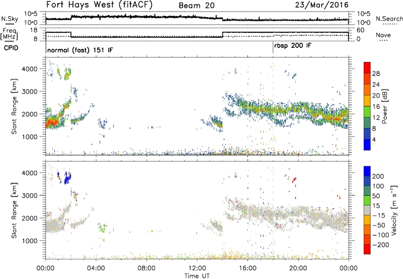Click the power panel 'Slant Range [km]' label
Image resolution: width=403 pixels, height=279 pixels.
14,106
